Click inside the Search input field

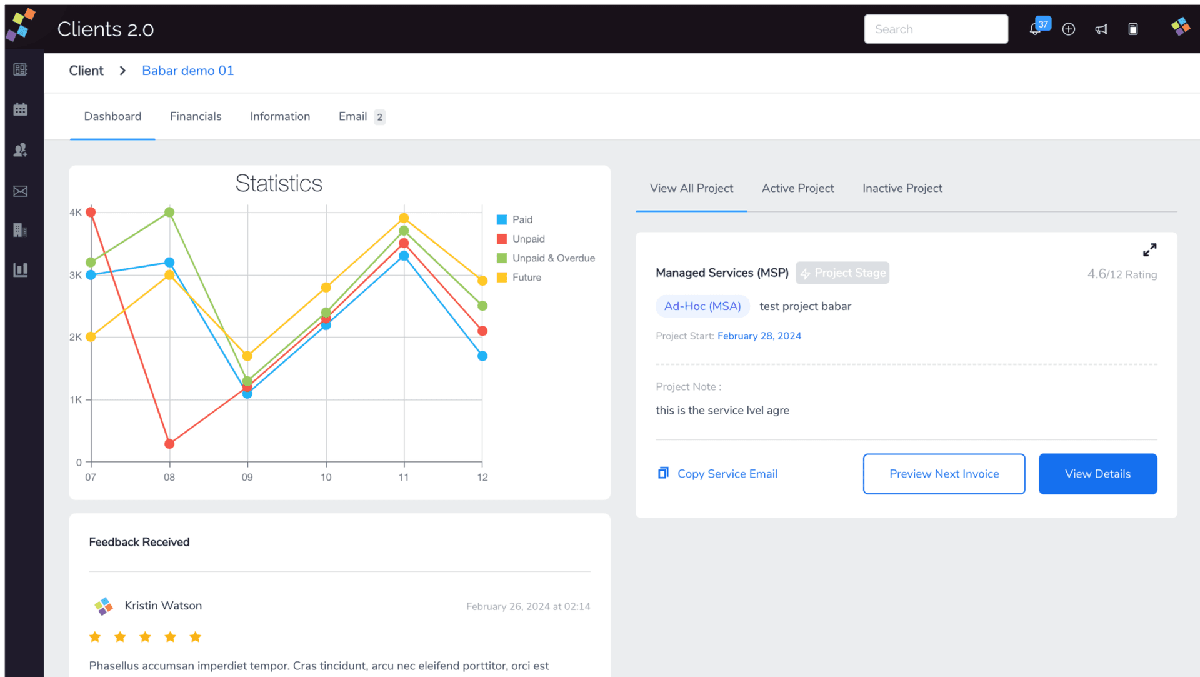pos(936,29)
